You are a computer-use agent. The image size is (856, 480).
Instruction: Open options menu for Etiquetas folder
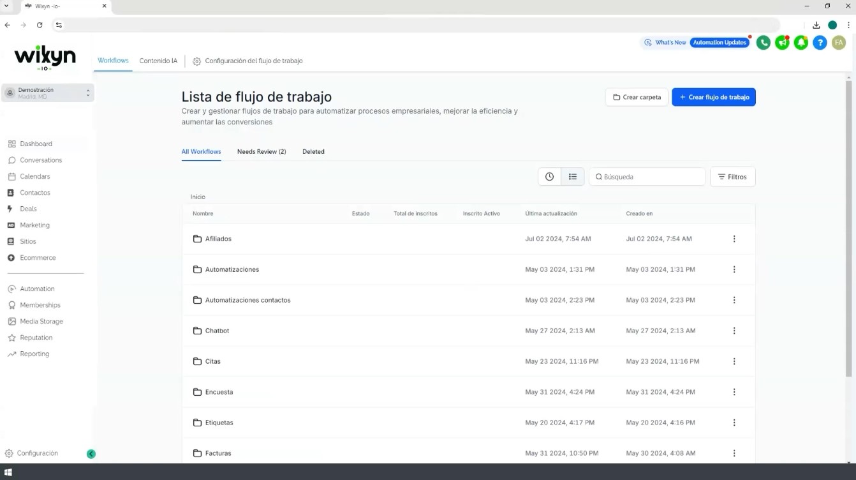[x=734, y=423]
